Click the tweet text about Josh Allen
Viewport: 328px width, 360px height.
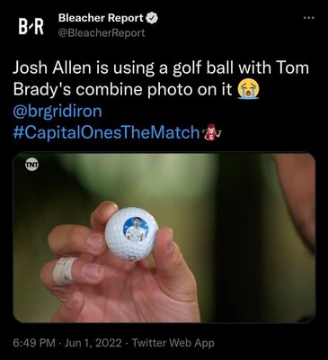click(x=161, y=79)
